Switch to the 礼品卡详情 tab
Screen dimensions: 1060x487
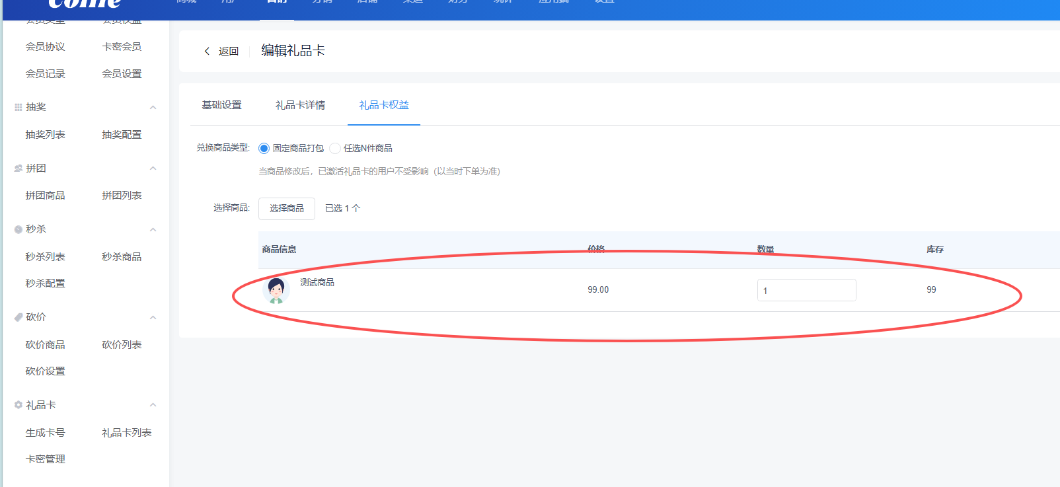[x=300, y=105]
